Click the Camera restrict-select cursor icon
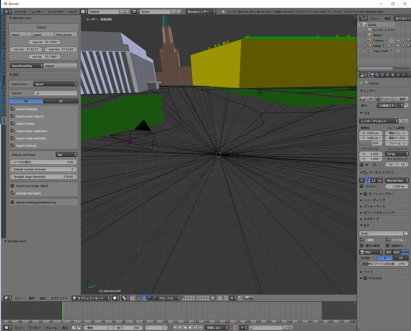This screenshot has height=331, width=411. [403, 40]
